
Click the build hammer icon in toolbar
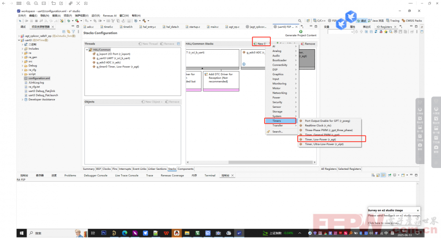click(144, 21)
